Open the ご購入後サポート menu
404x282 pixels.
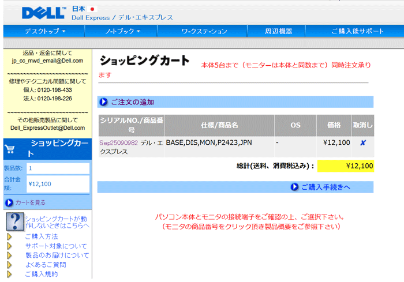click(x=358, y=31)
